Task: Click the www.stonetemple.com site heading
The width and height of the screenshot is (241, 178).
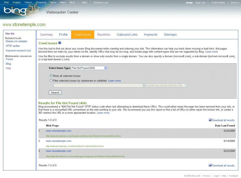Action: tap(24, 25)
